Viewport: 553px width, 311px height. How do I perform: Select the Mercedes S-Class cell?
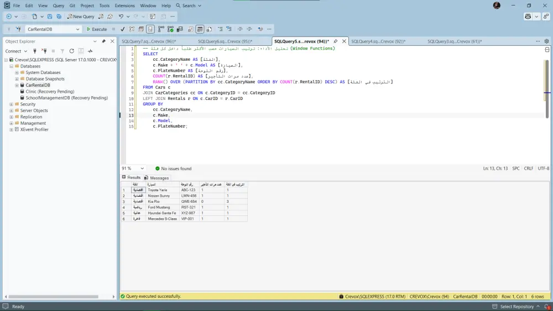tap(163, 219)
